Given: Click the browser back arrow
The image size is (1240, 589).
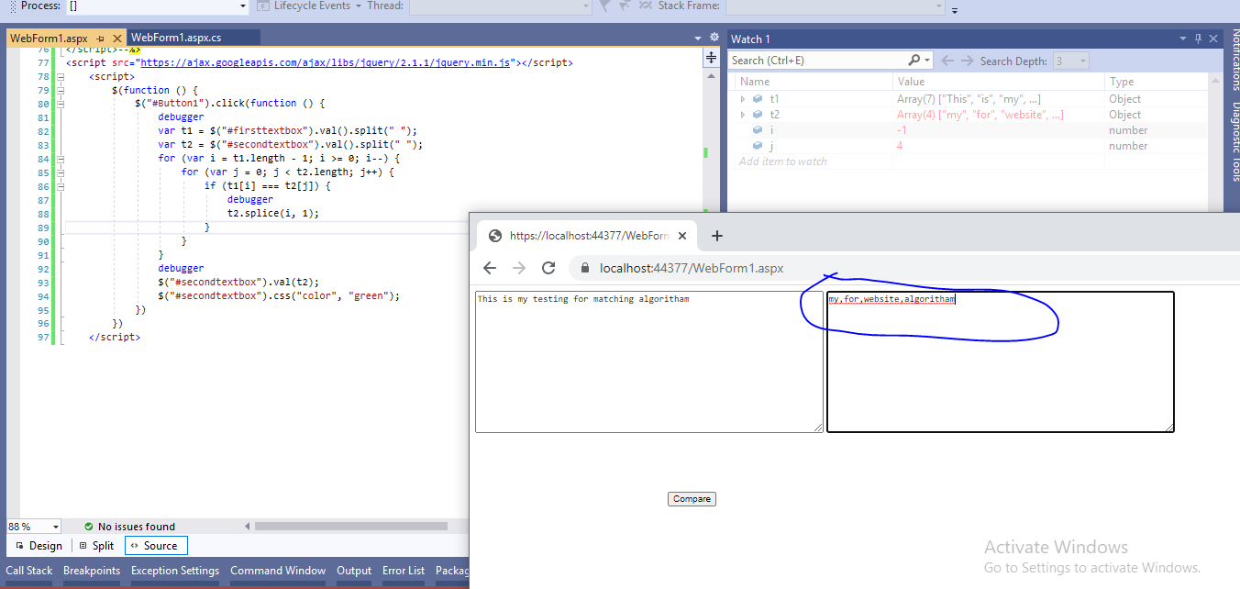Looking at the screenshot, I should [x=490, y=268].
